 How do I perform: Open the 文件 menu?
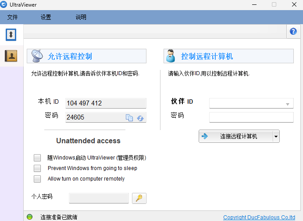click(x=13, y=18)
